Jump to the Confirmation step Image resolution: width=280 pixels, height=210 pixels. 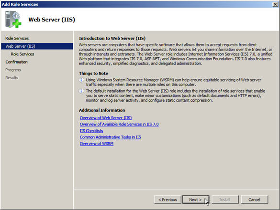(16, 62)
